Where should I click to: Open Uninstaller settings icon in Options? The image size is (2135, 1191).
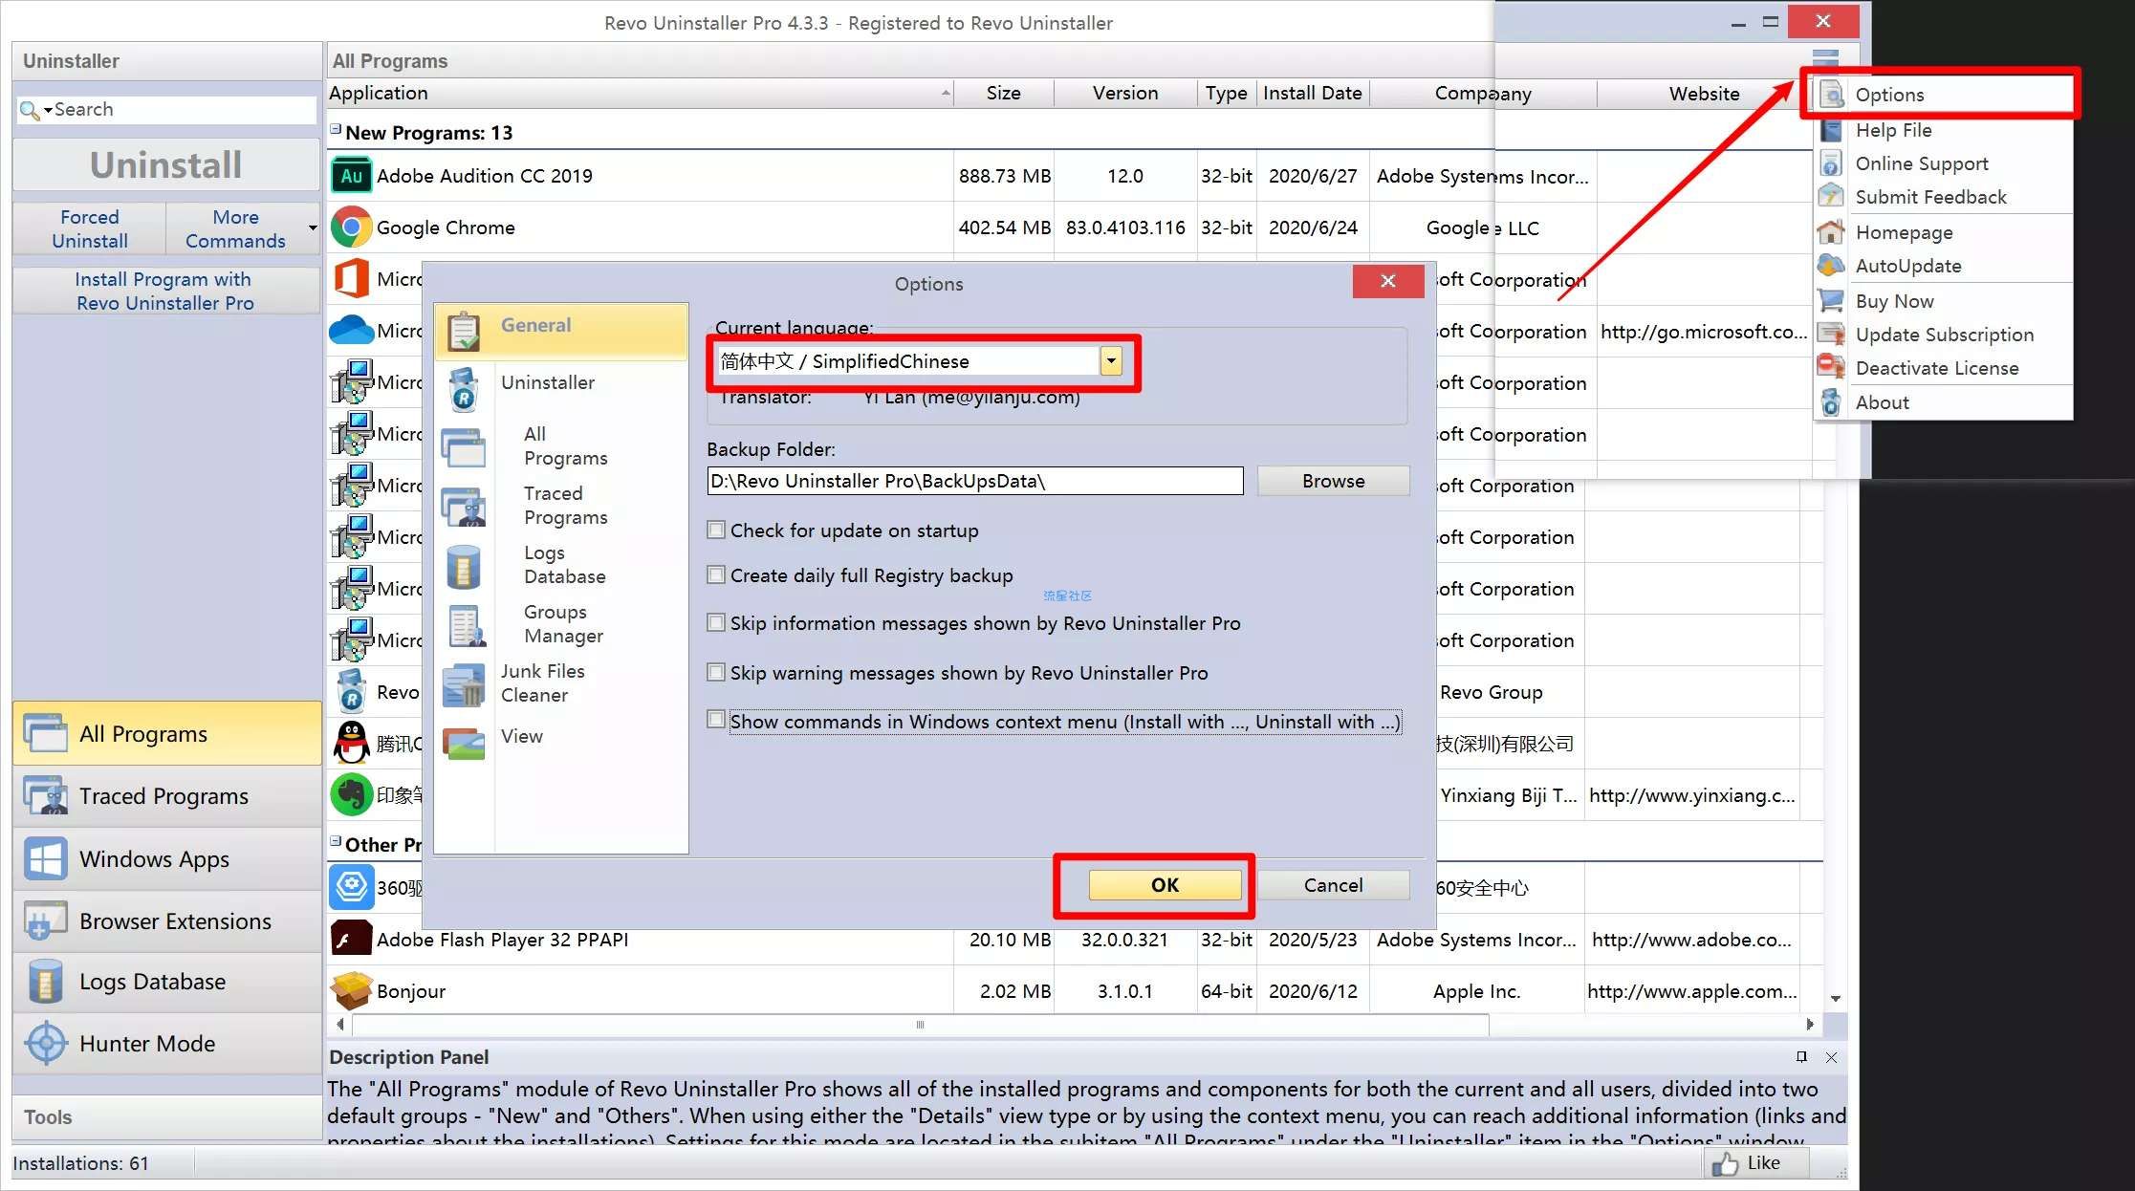(464, 389)
